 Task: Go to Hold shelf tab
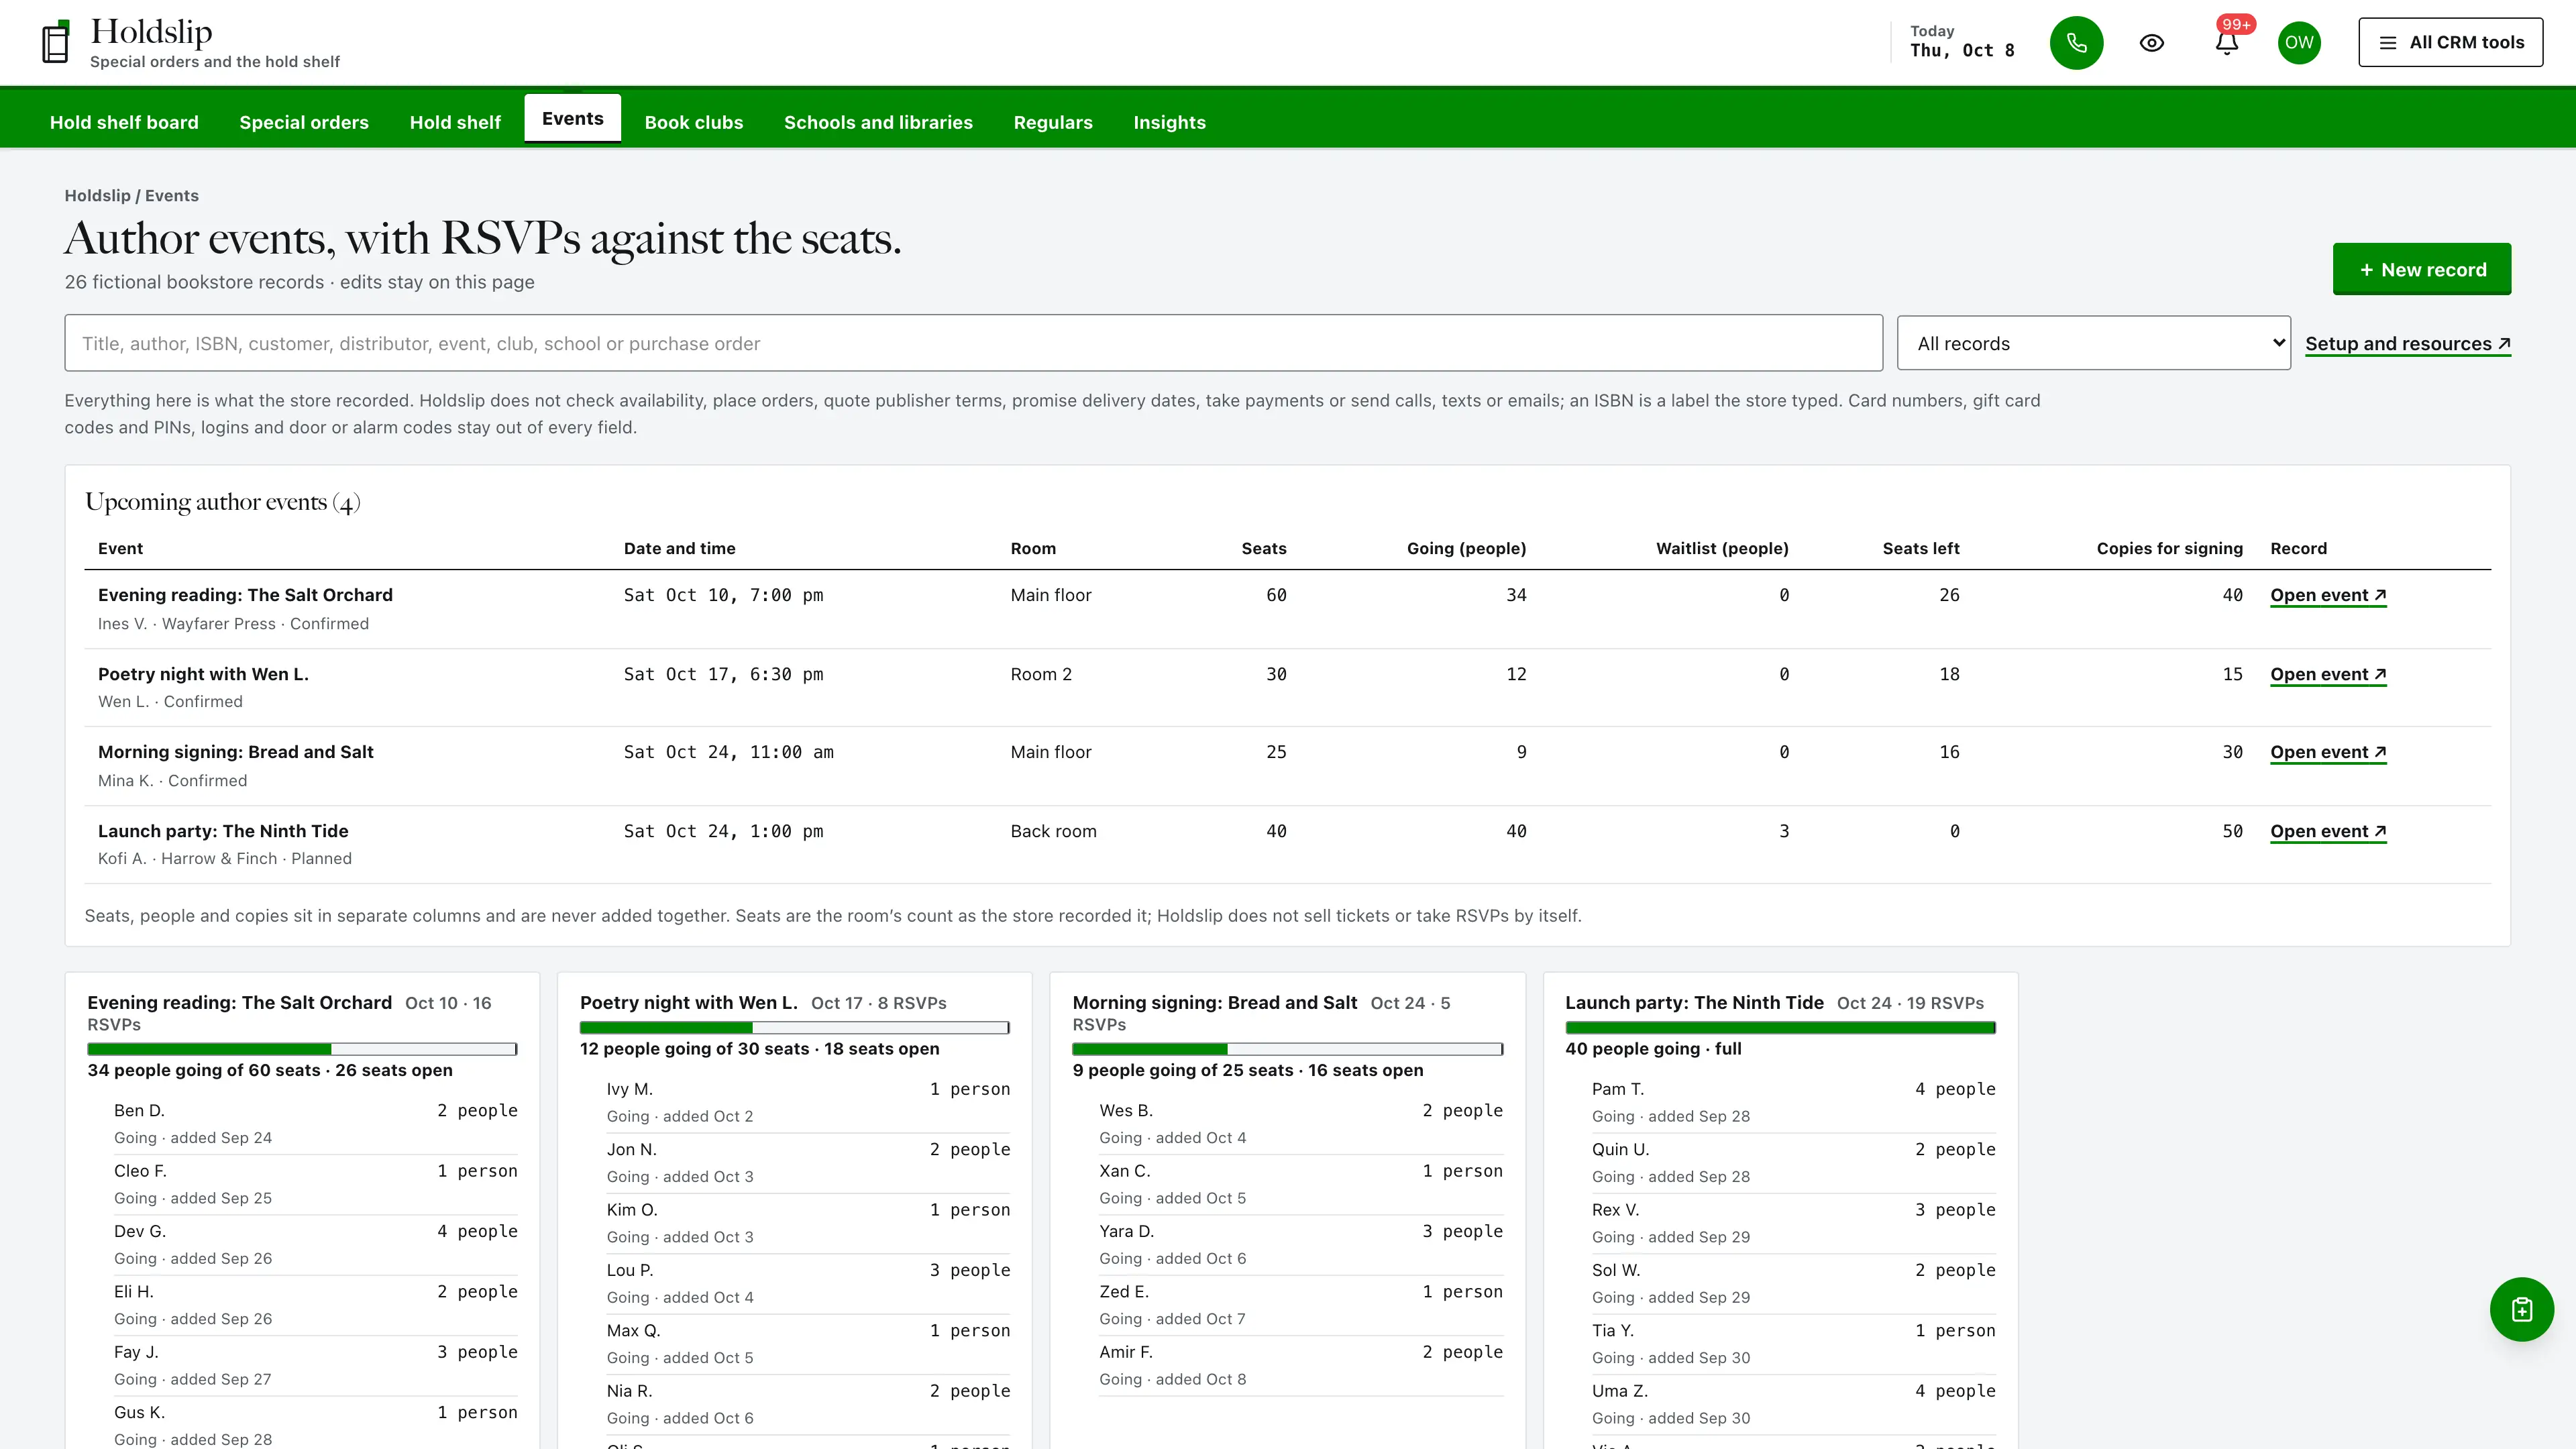coord(455,122)
